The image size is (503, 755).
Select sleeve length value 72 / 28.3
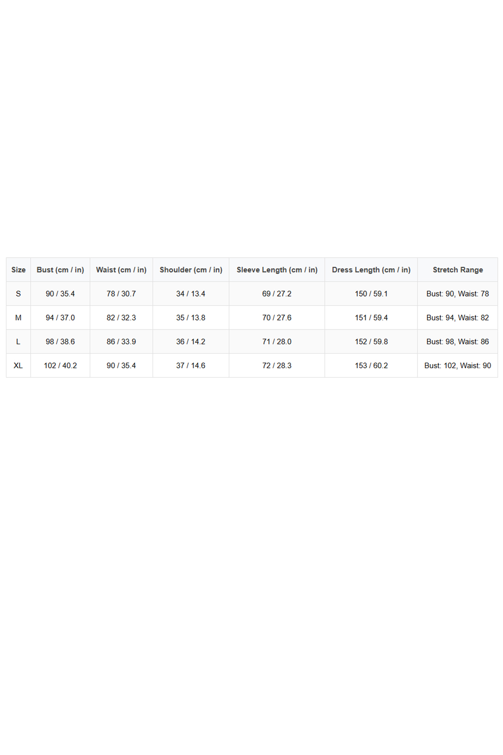(277, 365)
